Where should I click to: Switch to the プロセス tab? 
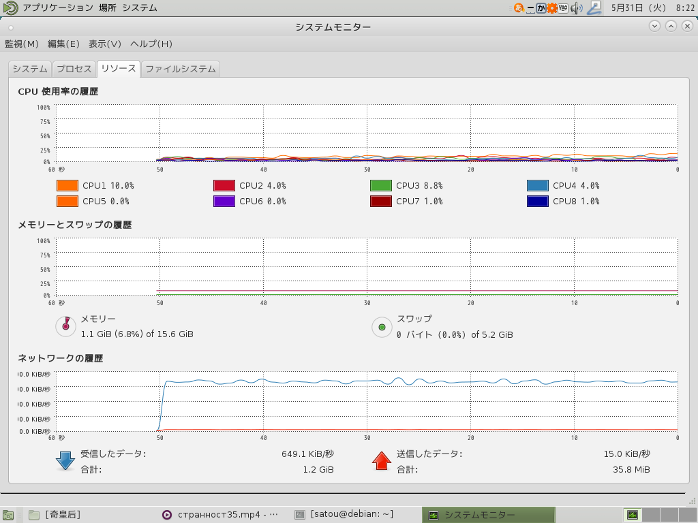point(74,69)
